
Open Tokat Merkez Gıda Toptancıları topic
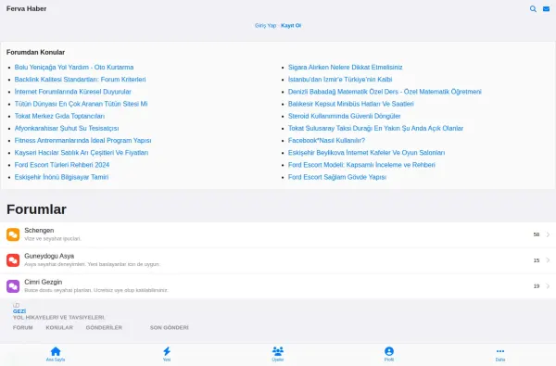pos(59,116)
